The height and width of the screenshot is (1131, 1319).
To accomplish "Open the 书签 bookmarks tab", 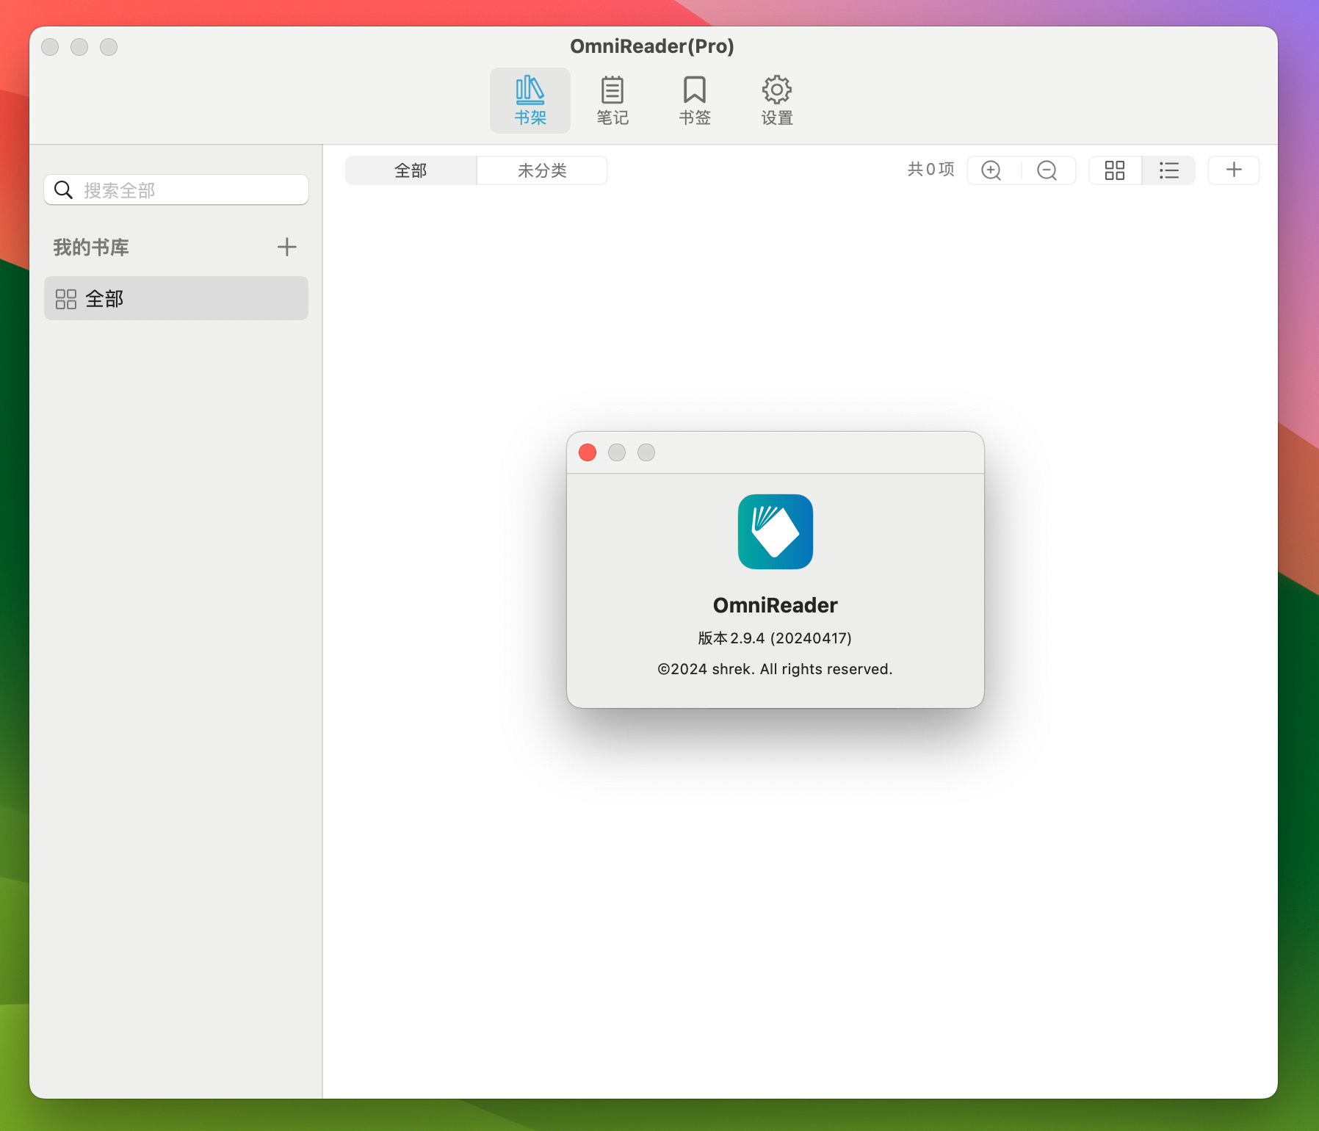I will click(694, 101).
